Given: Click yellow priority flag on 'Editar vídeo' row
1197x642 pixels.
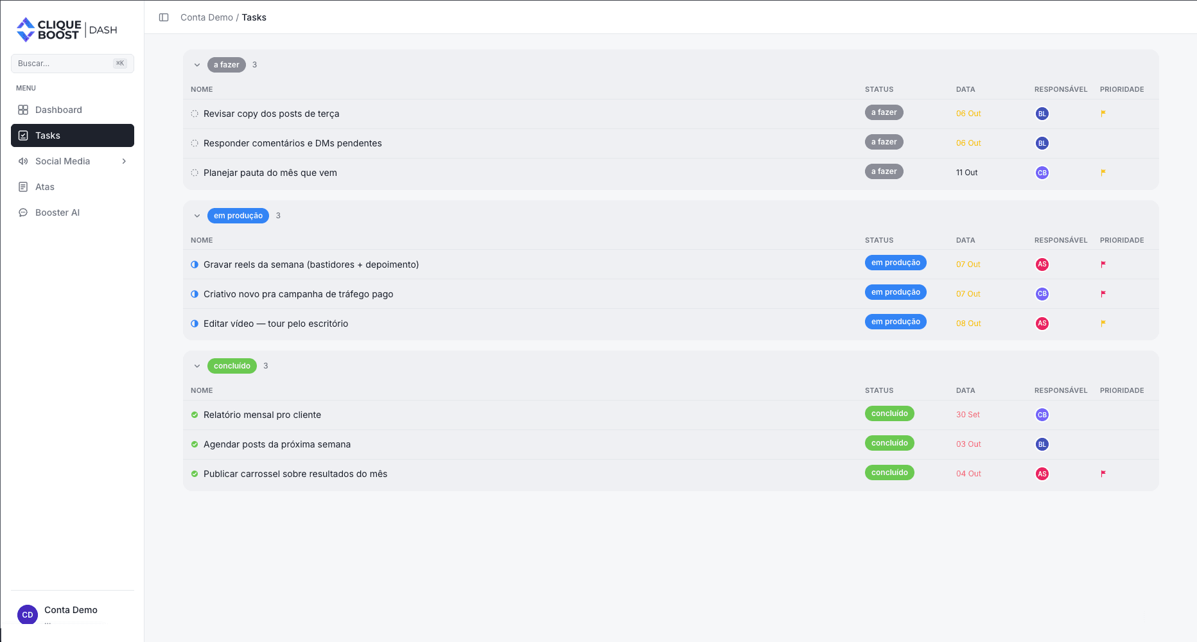Looking at the screenshot, I should (1103, 324).
